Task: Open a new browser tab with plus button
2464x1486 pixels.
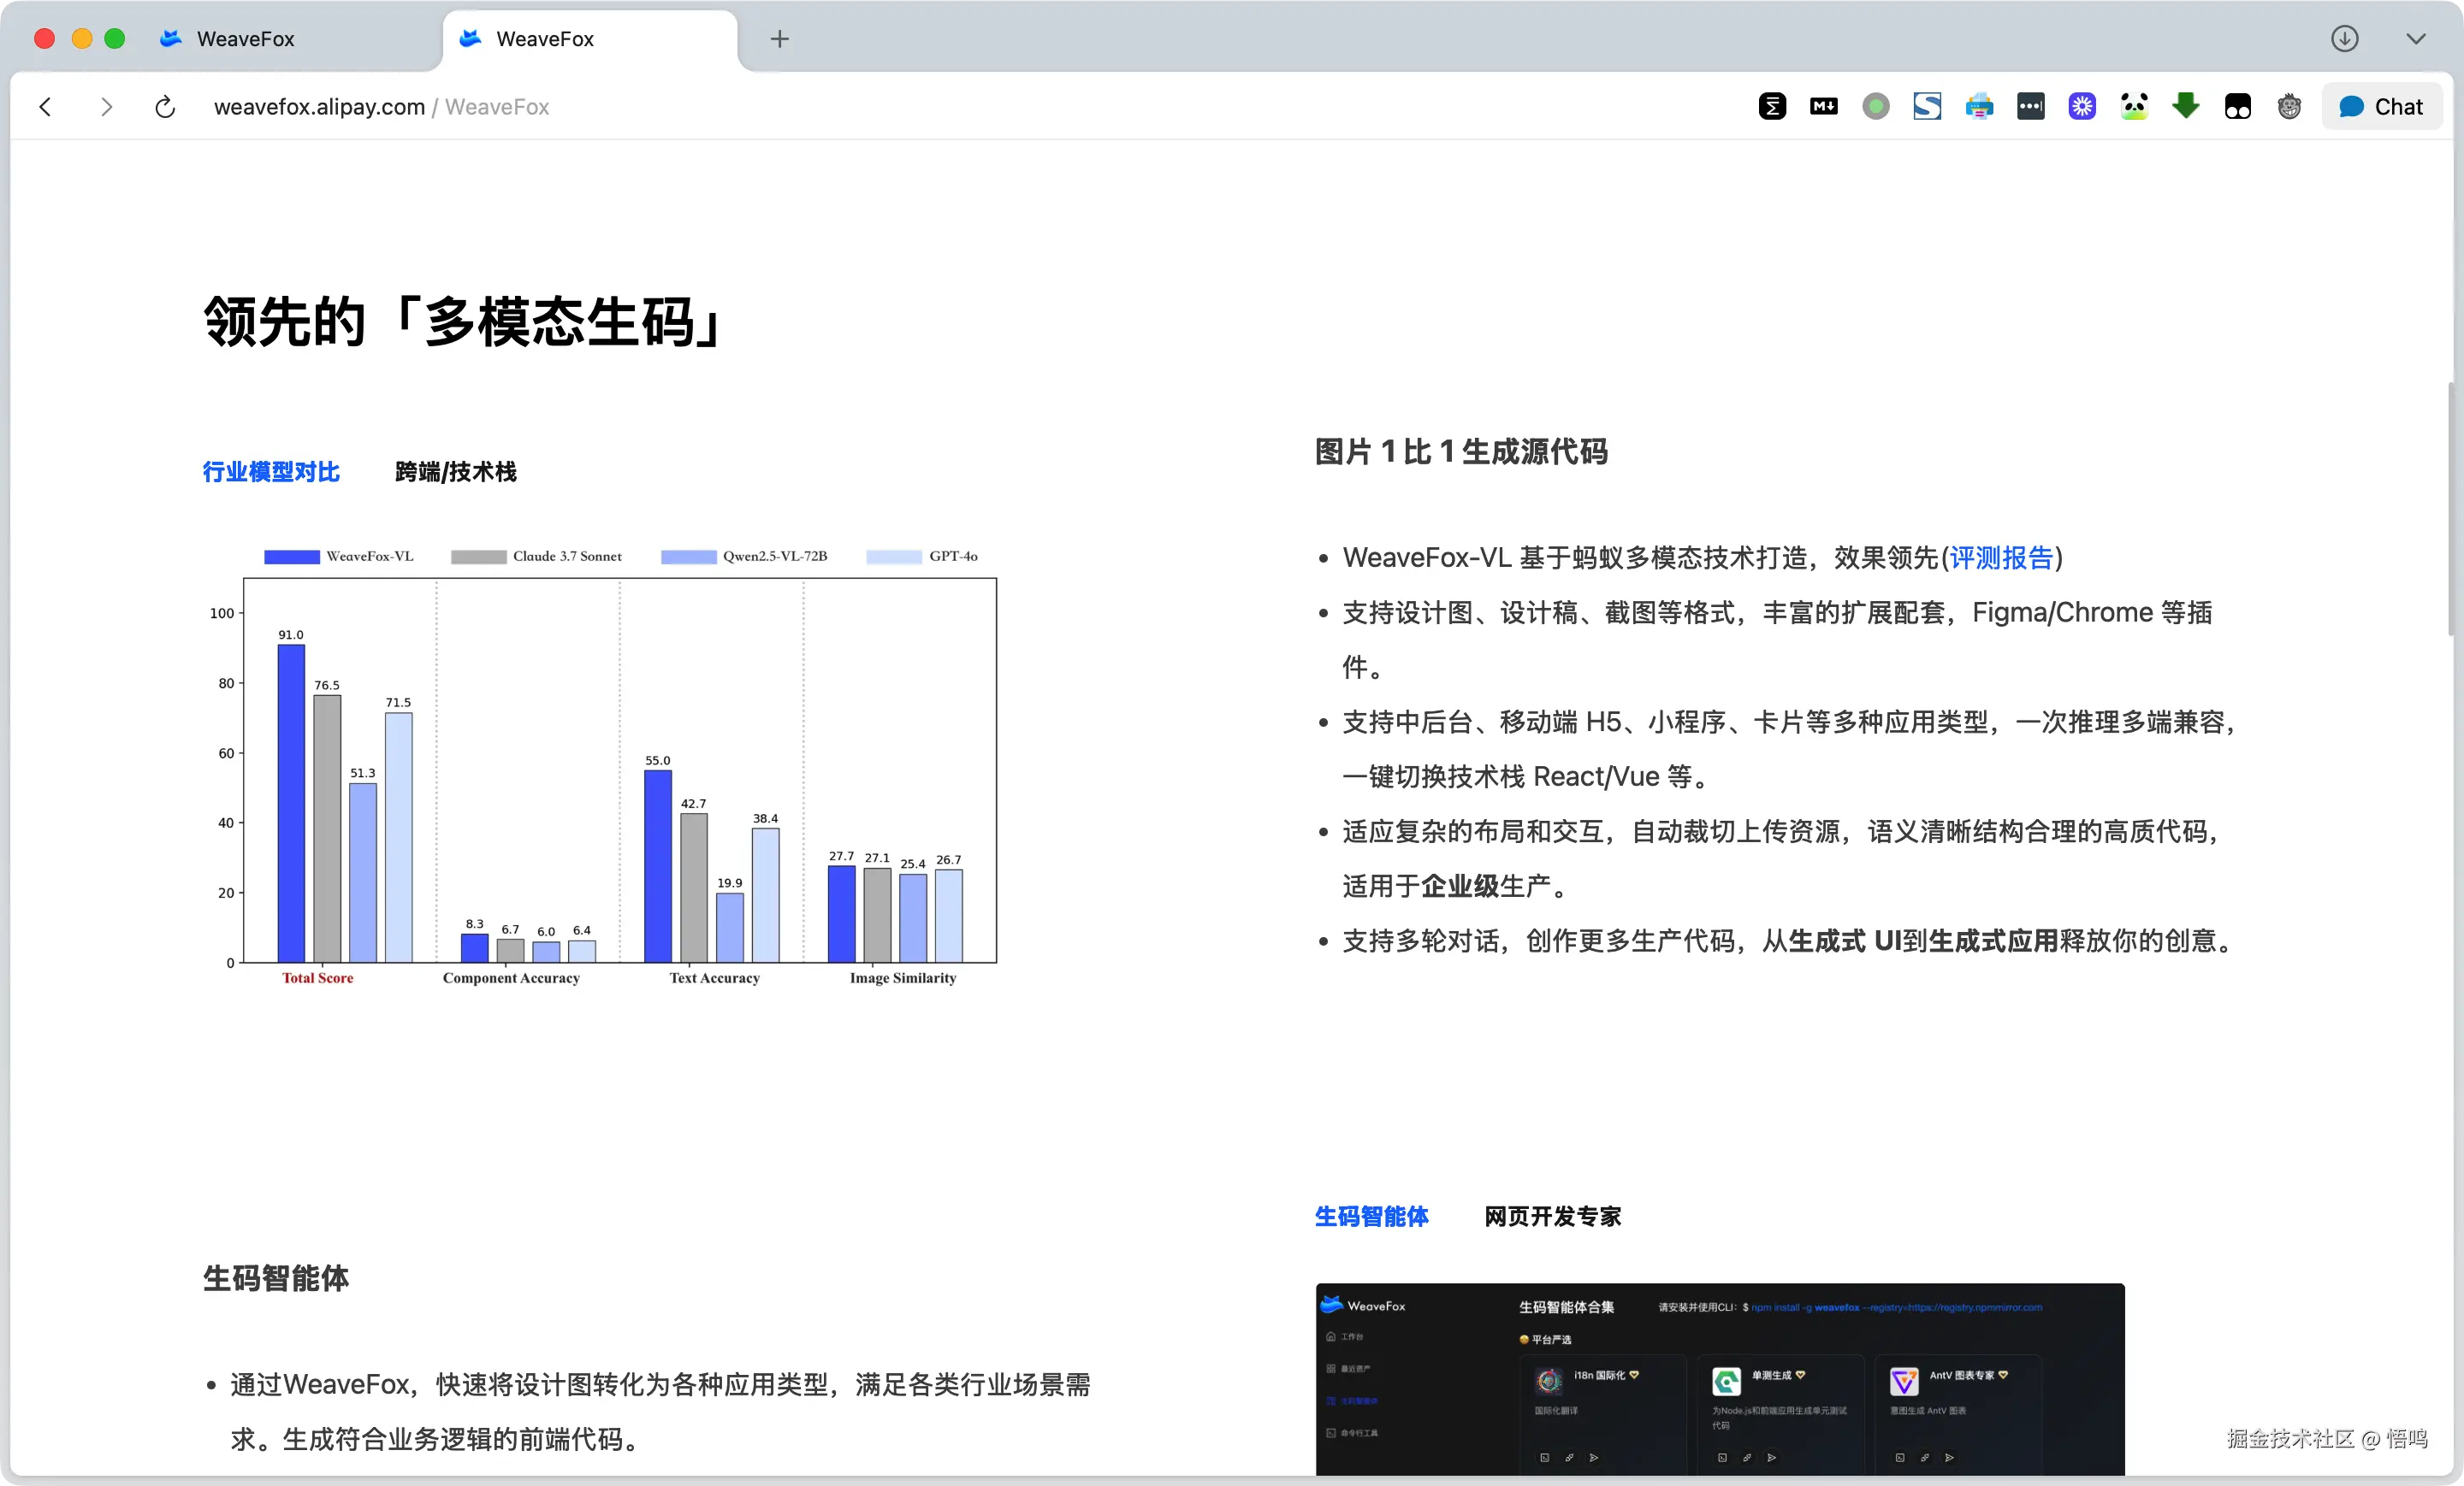Action: 779,38
